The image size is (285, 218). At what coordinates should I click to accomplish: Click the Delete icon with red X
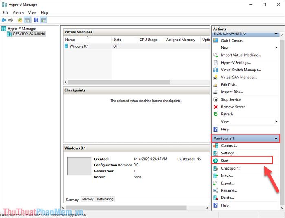point(216,198)
